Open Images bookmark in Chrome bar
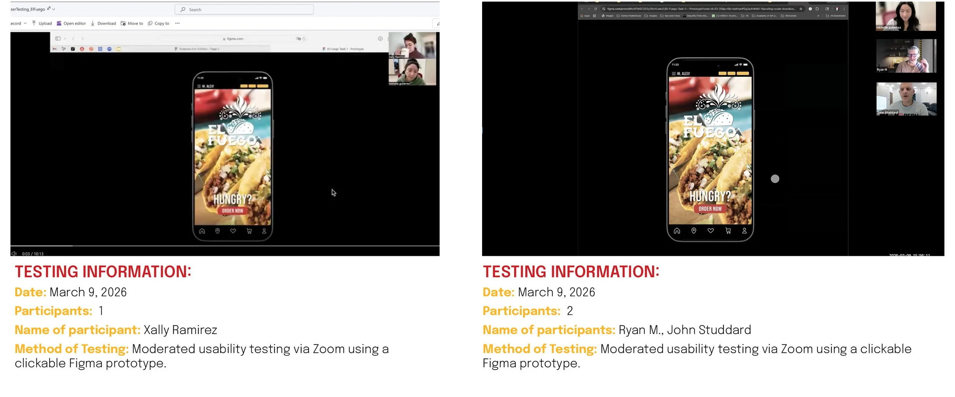This screenshot has height=397, width=955. pos(607,16)
